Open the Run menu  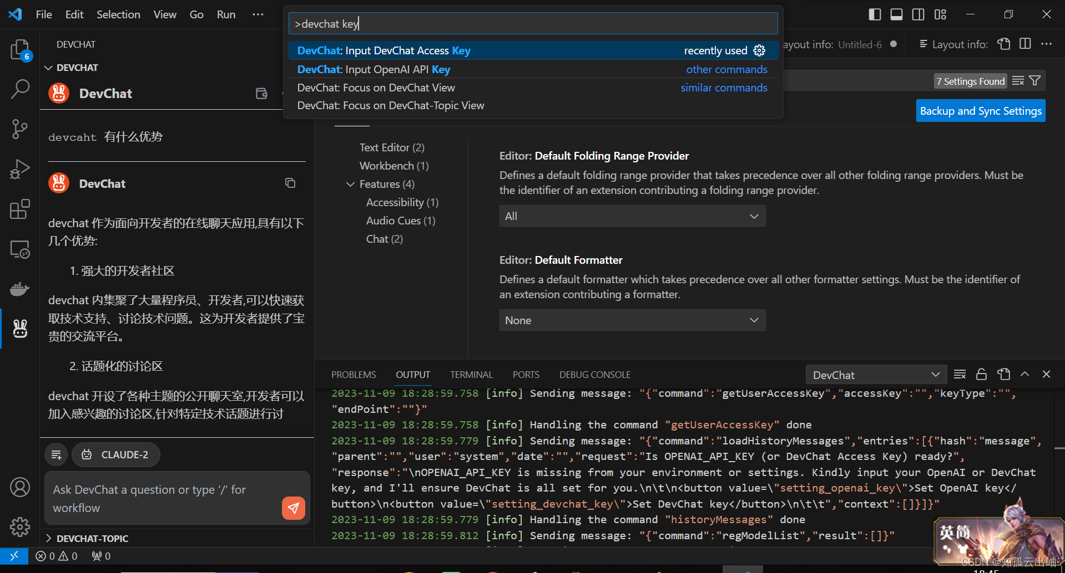pyautogui.click(x=226, y=14)
